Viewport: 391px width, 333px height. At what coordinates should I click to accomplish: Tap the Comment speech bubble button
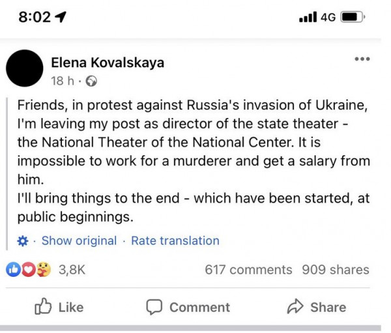[x=188, y=307]
